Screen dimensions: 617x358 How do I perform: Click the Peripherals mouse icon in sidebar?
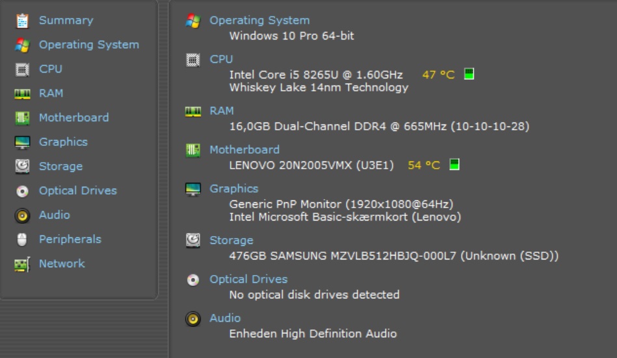click(x=22, y=240)
